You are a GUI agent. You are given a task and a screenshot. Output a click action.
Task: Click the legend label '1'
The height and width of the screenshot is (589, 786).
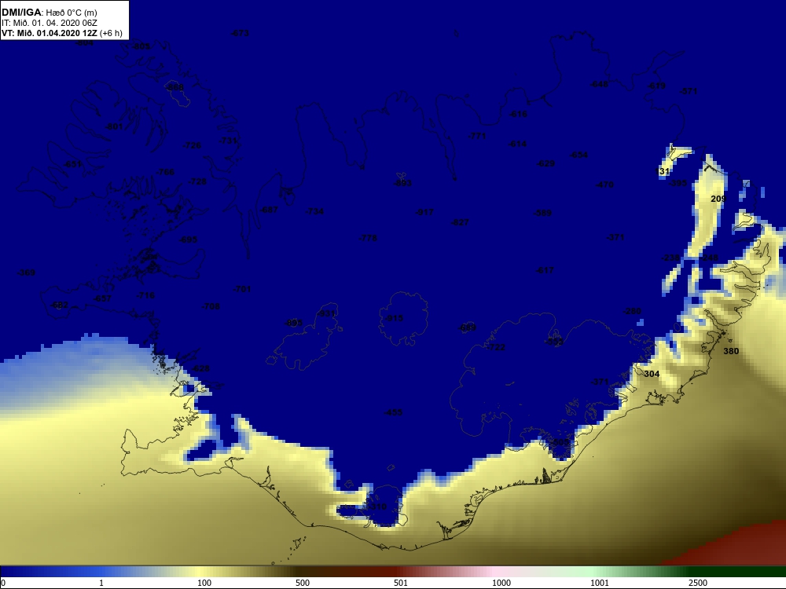101,583
